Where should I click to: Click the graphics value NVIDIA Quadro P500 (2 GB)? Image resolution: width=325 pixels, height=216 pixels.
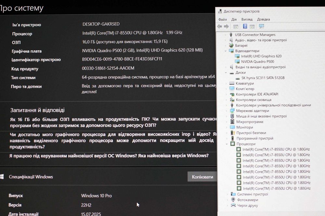point(142,50)
